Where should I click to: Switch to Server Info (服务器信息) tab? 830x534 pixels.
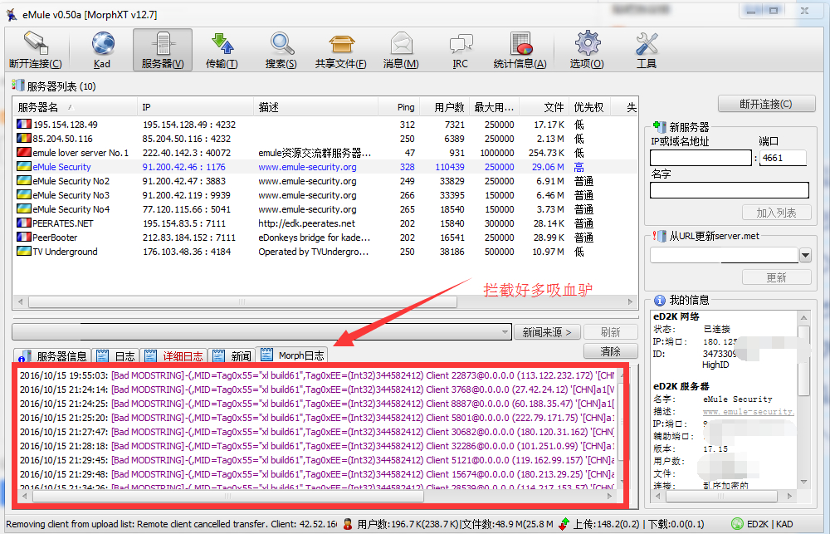click(x=52, y=356)
